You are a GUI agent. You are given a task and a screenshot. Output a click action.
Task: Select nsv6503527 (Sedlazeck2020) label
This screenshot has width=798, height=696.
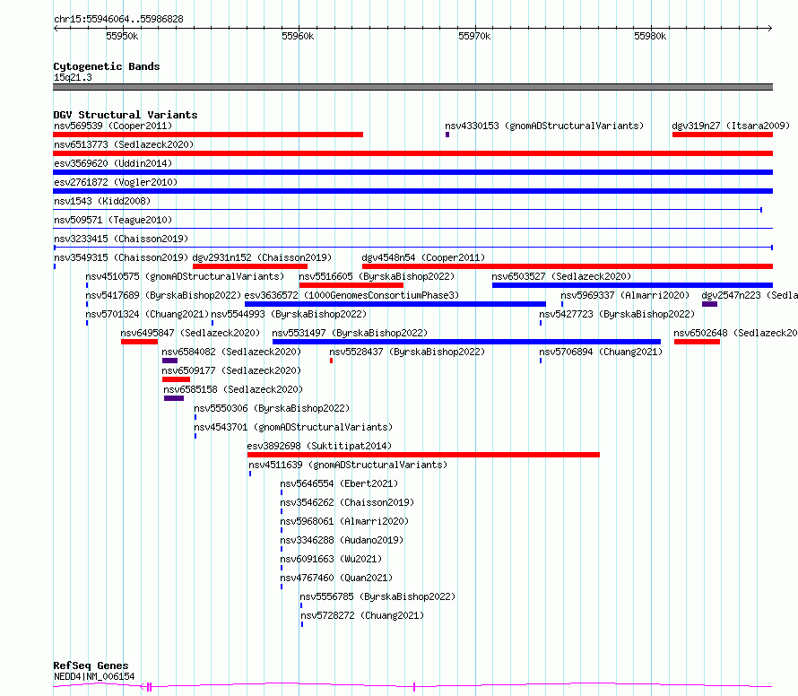point(561,276)
